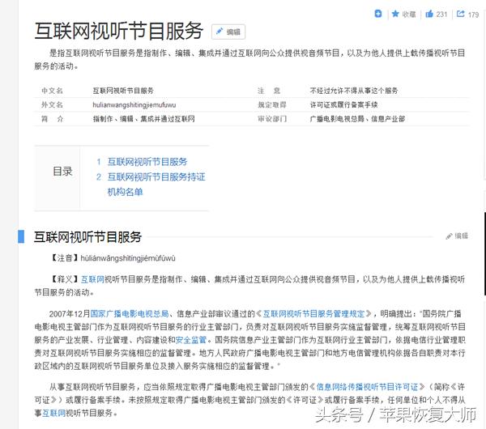The image size is (486, 429).
Task: Click the section heading 互联网视听节目服务
Action: 87,237
